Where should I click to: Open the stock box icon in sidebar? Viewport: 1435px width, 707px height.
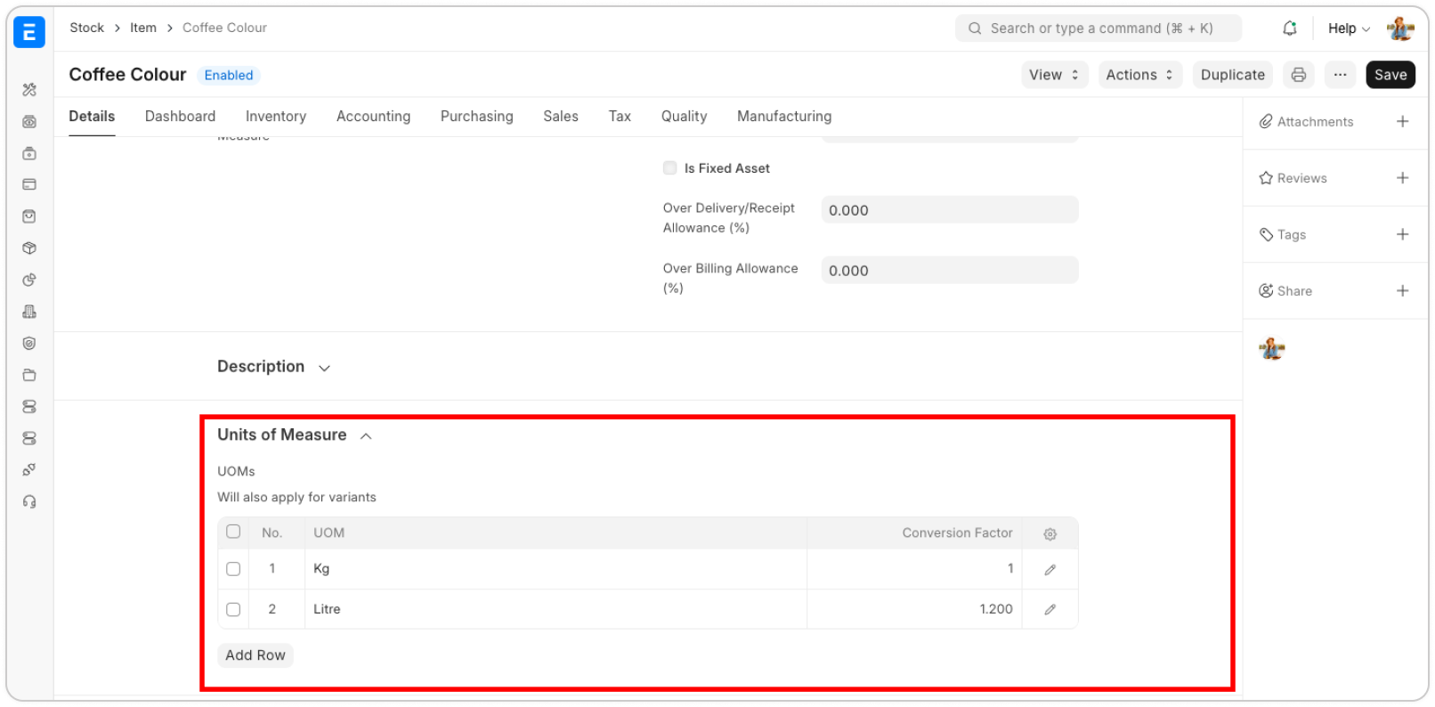(29, 248)
